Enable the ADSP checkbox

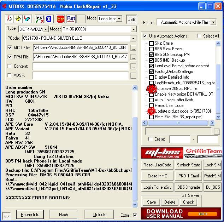[x=10, y=75]
